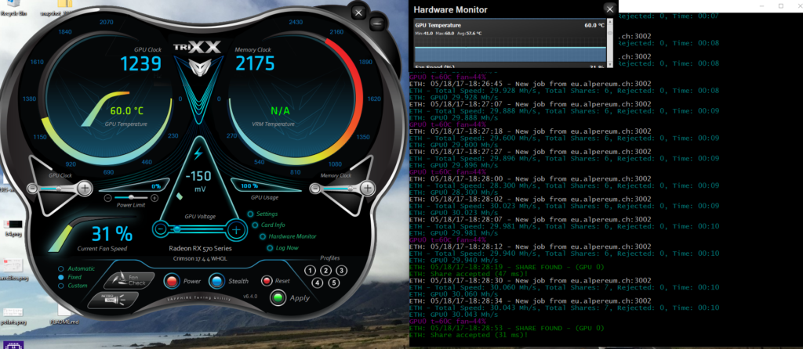Decrease Memory Clock with minus button
The height and width of the screenshot is (349, 803).
(314, 189)
